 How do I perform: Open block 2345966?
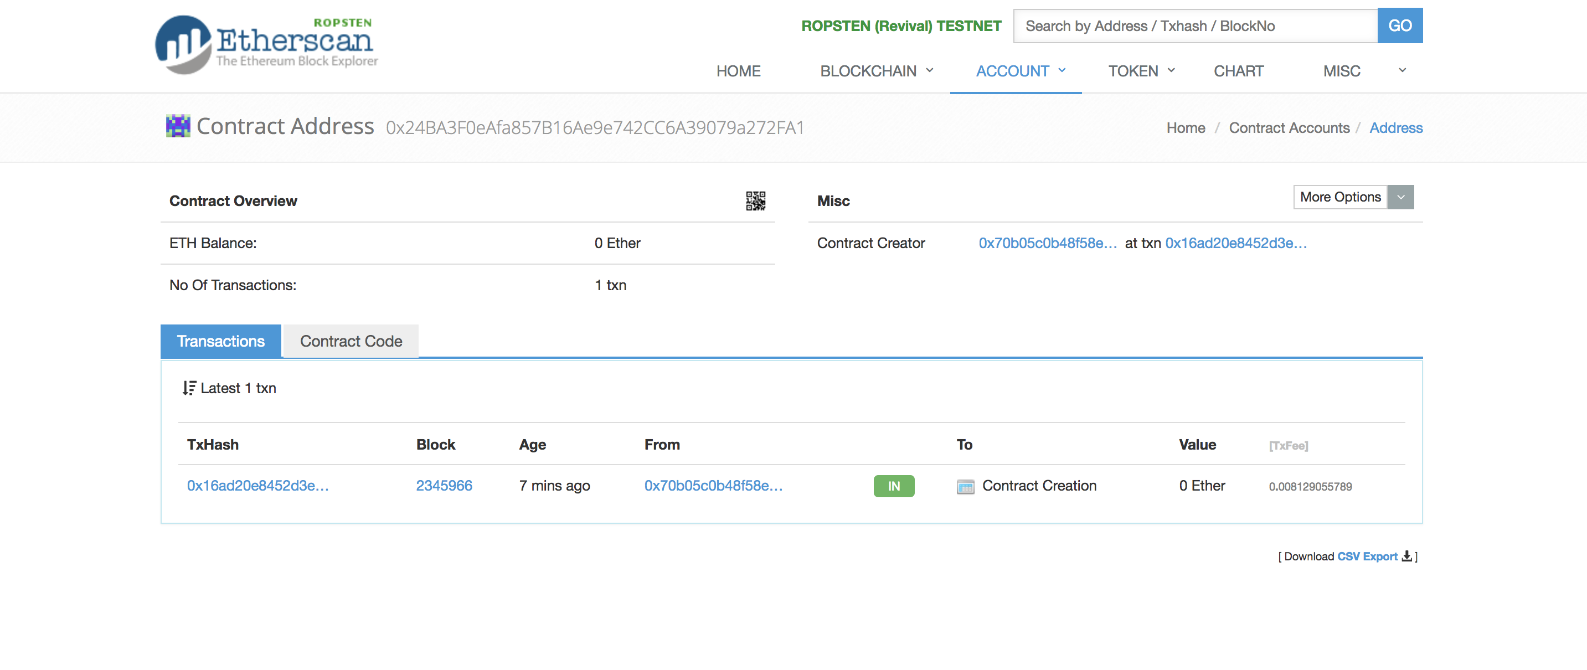coord(444,486)
